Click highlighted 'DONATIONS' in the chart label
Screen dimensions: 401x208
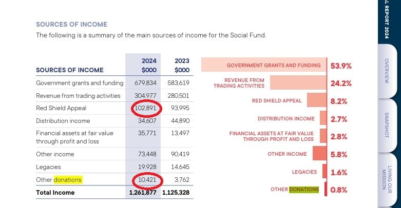coord(304,190)
